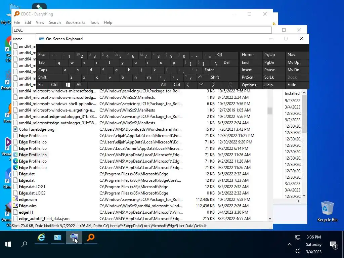Open the Edit menu in Everything

28,23
